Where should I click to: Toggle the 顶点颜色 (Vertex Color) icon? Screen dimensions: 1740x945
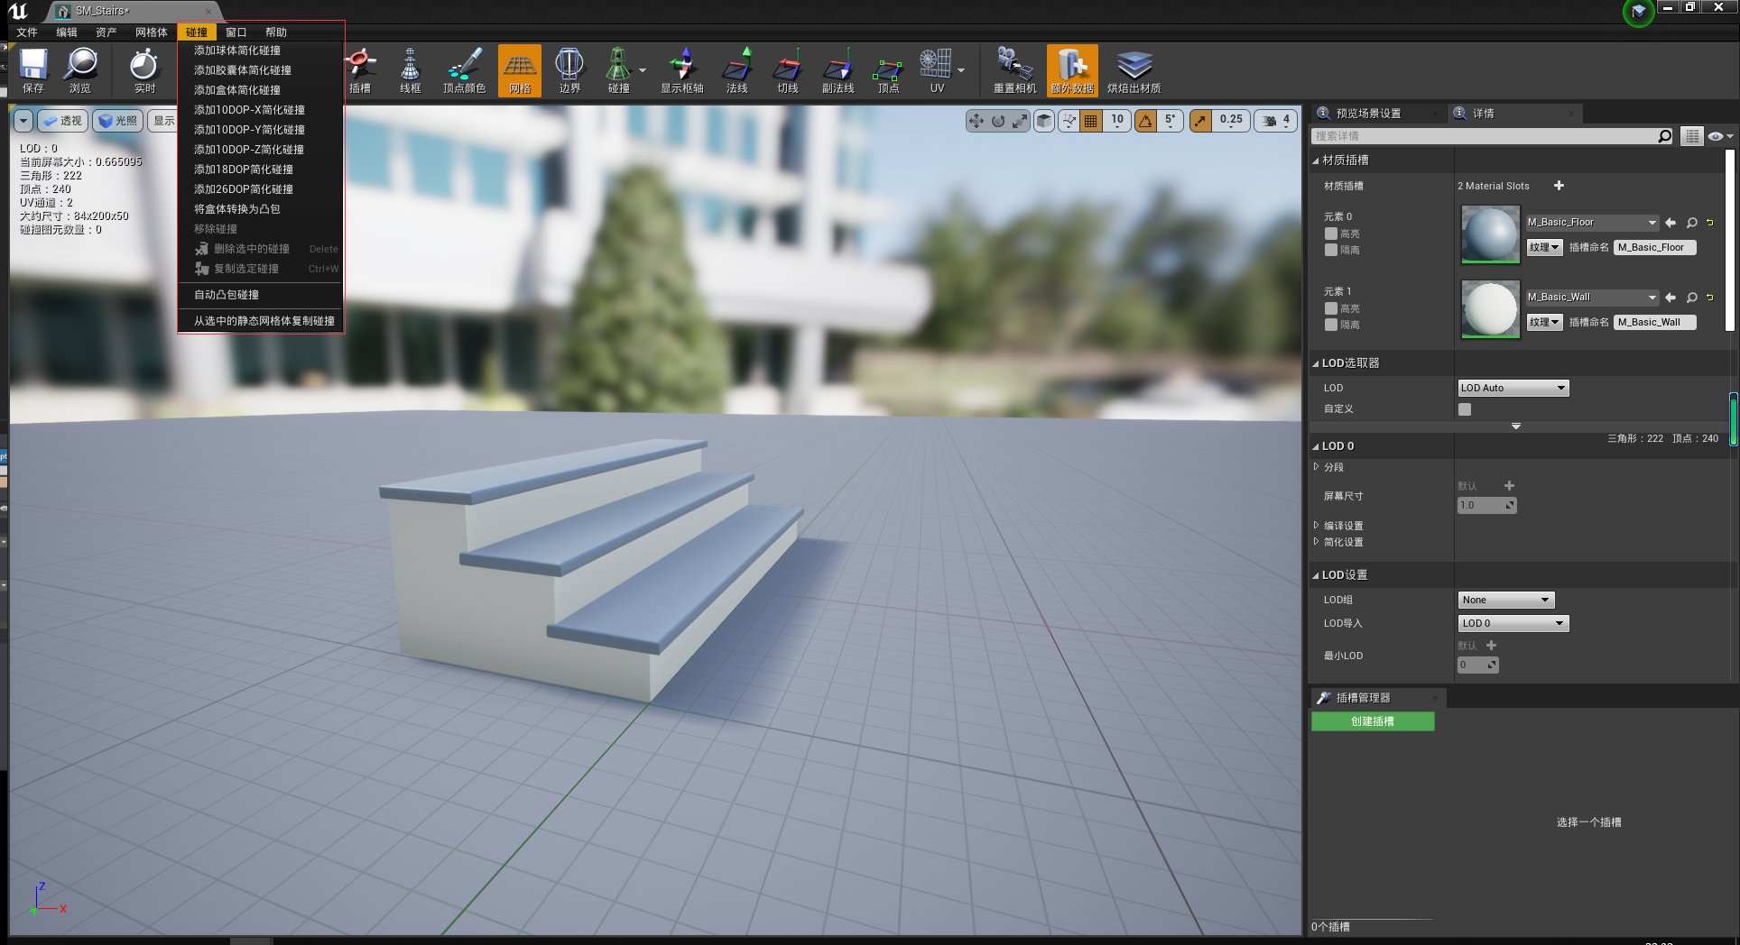(465, 70)
